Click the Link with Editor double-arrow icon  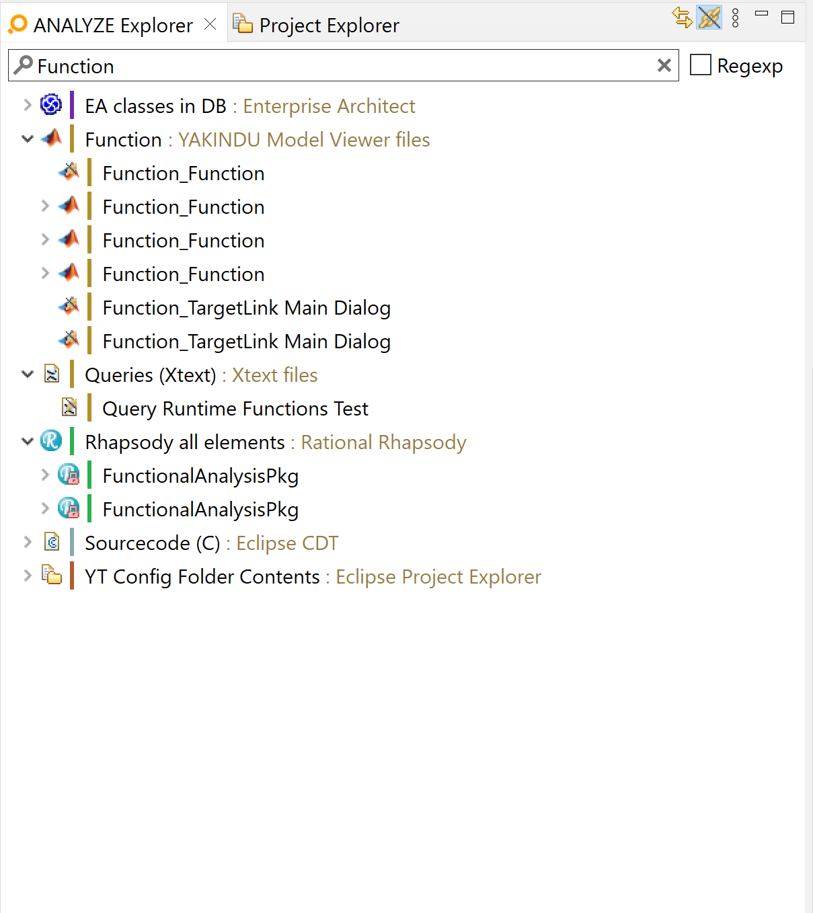click(x=683, y=17)
